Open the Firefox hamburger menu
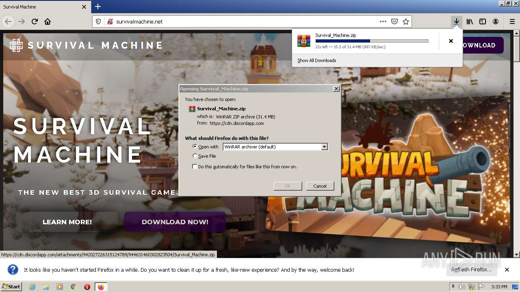This screenshot has height=292, width=520. [512, 21]
